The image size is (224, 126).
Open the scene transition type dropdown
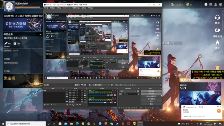click(x=127, y=91)
